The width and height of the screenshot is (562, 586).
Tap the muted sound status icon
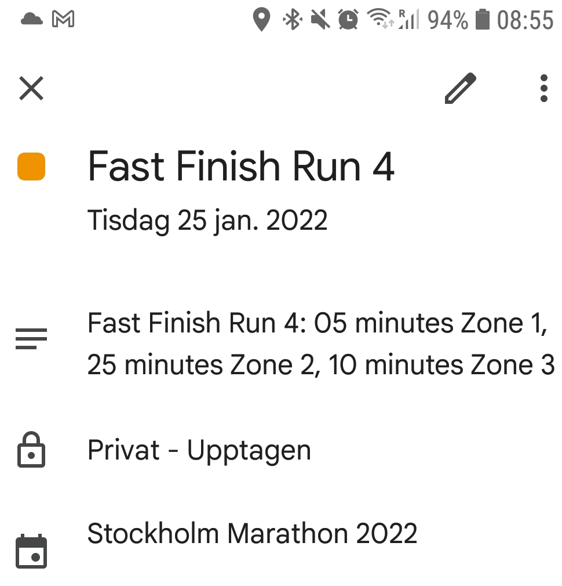pos(320,20)
